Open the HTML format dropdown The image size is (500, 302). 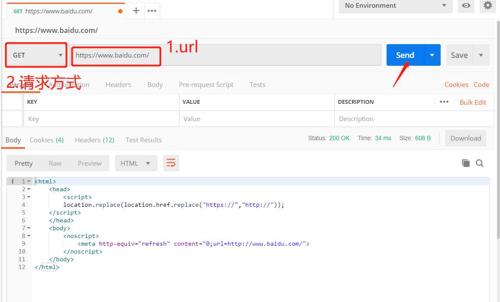click(x=136, y=163)
